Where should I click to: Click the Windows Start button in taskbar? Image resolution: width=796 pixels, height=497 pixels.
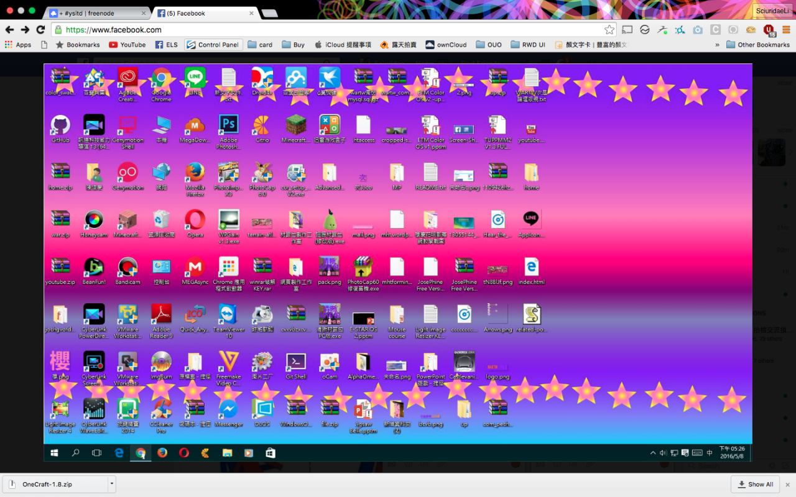(55, 453)
